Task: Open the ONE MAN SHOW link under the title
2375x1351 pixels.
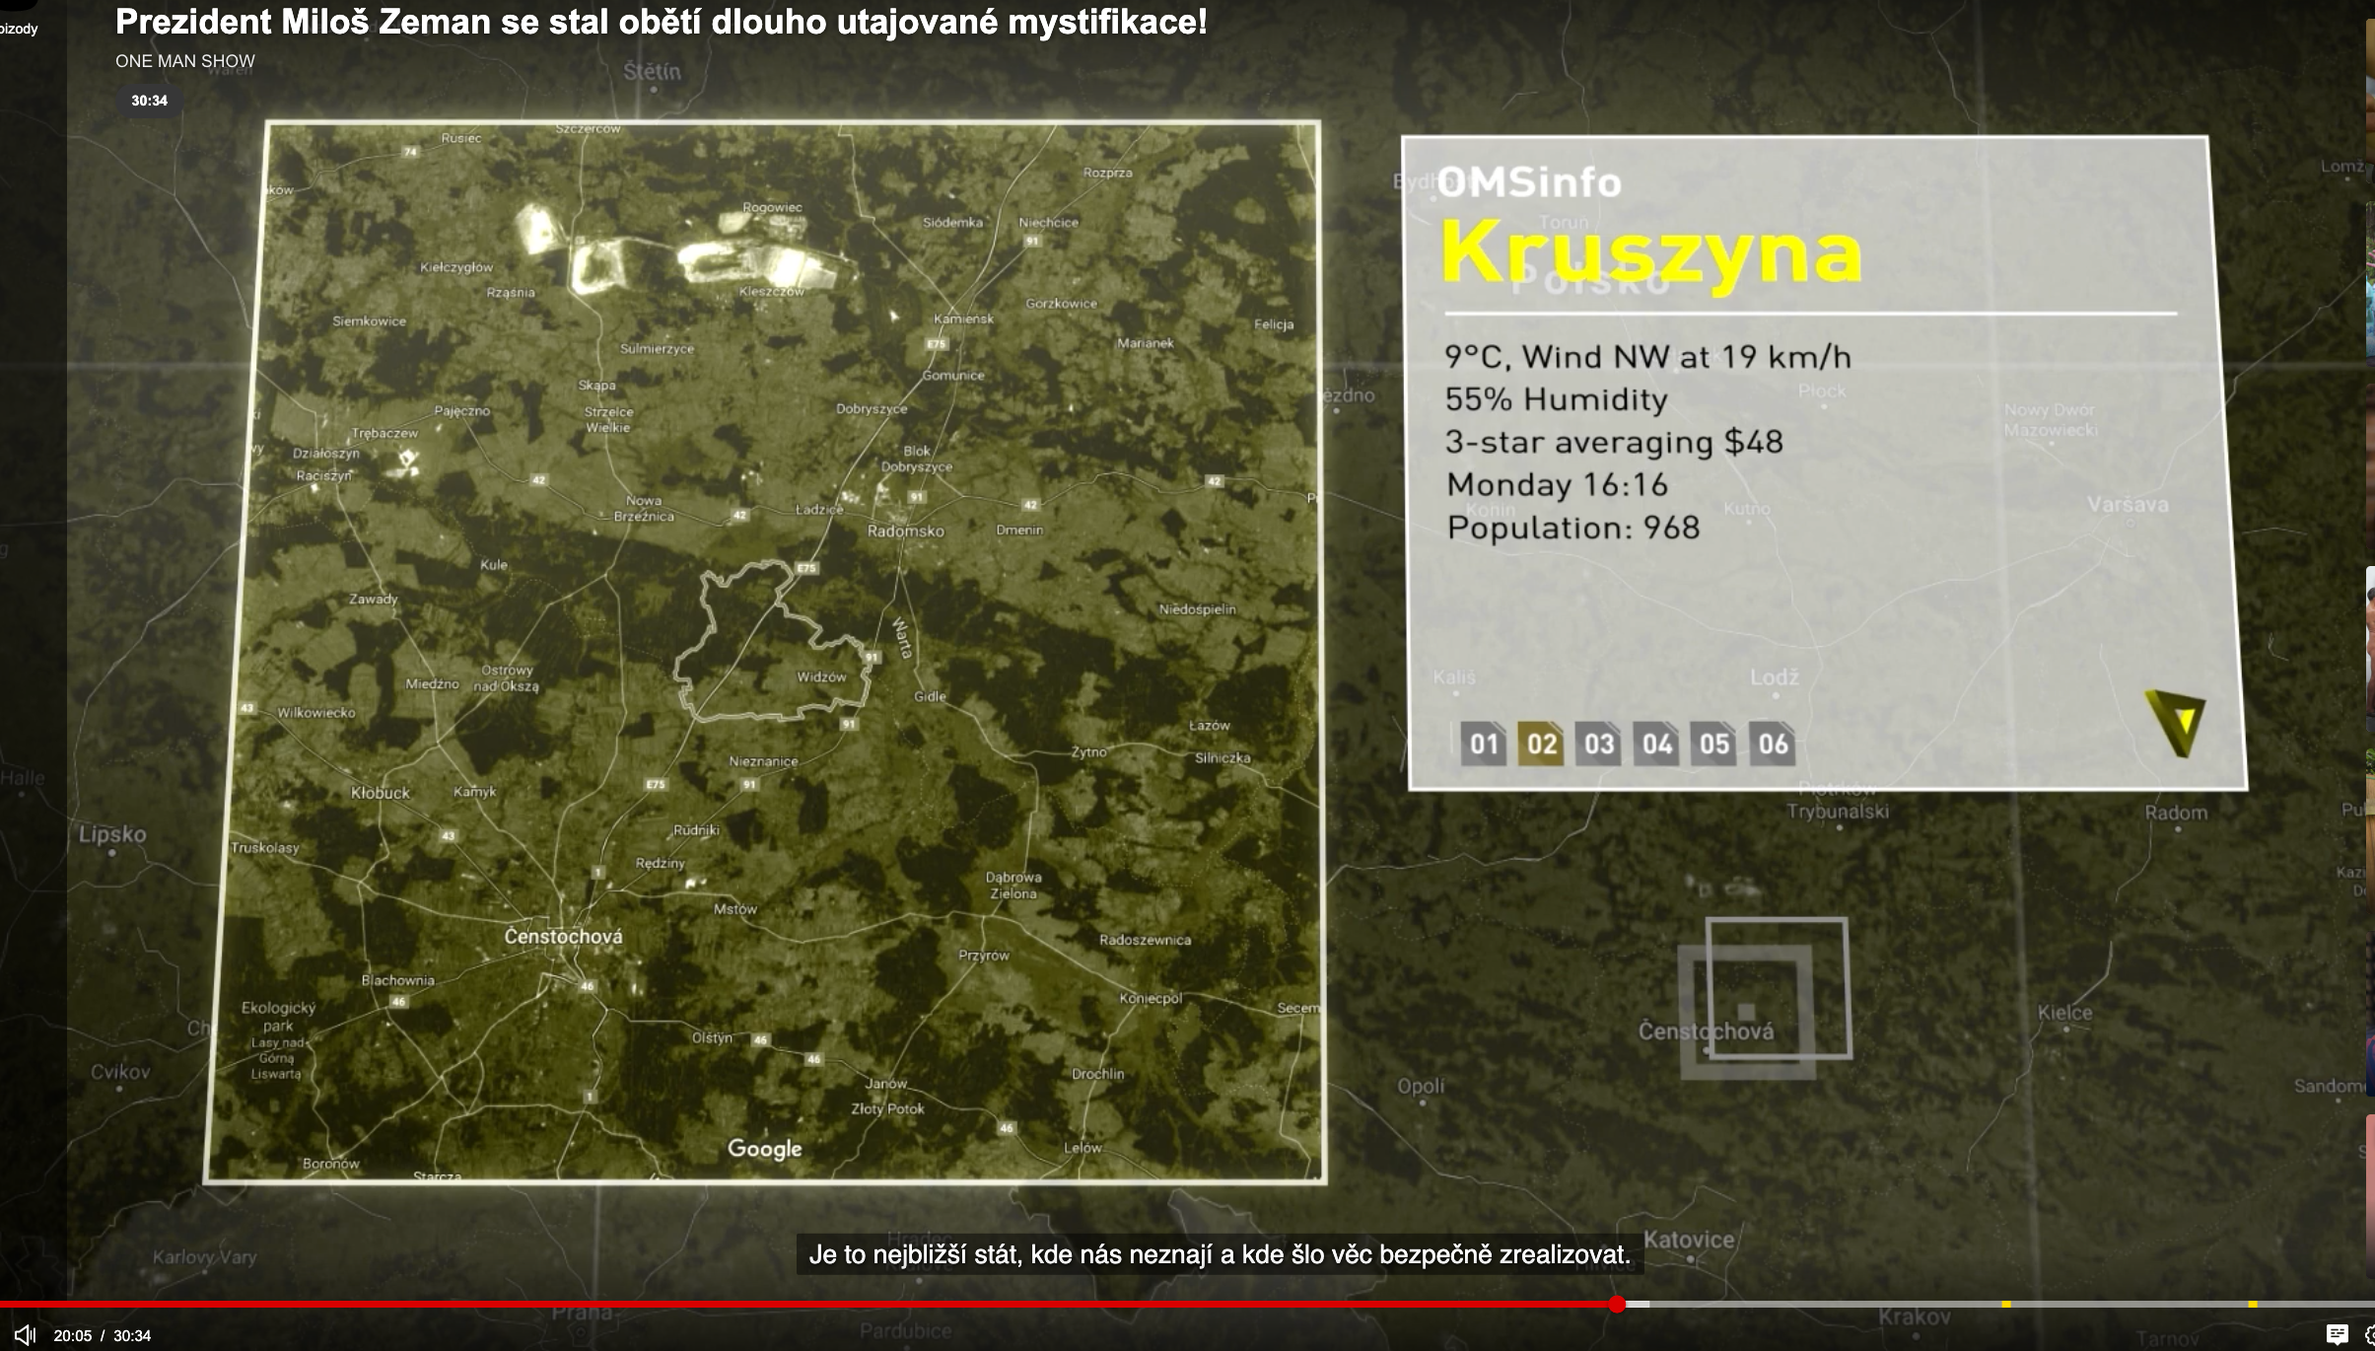Action: coord(185,61)
